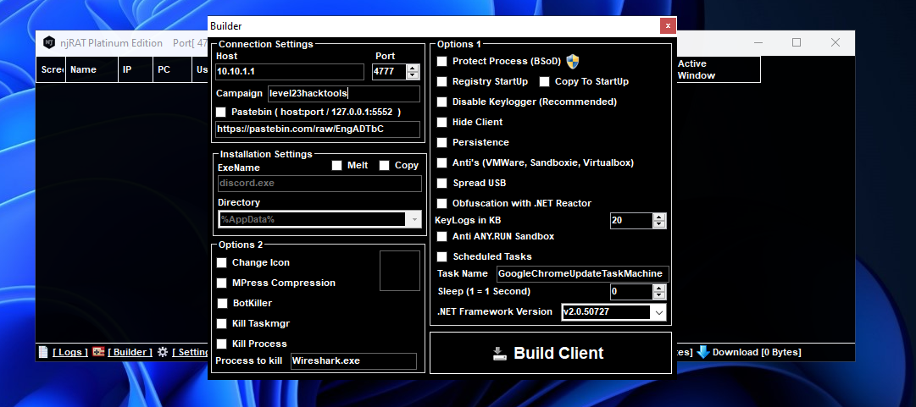Click the shield icon beside Protect Process
The height and width of the screenshot is (407, 916).
pos(573,61)
